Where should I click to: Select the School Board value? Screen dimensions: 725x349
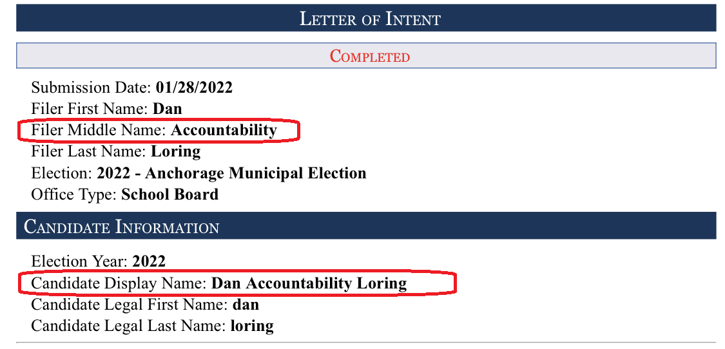169,194
